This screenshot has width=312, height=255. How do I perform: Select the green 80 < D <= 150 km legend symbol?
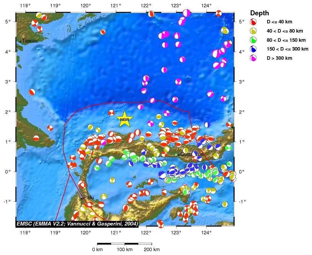253,40
